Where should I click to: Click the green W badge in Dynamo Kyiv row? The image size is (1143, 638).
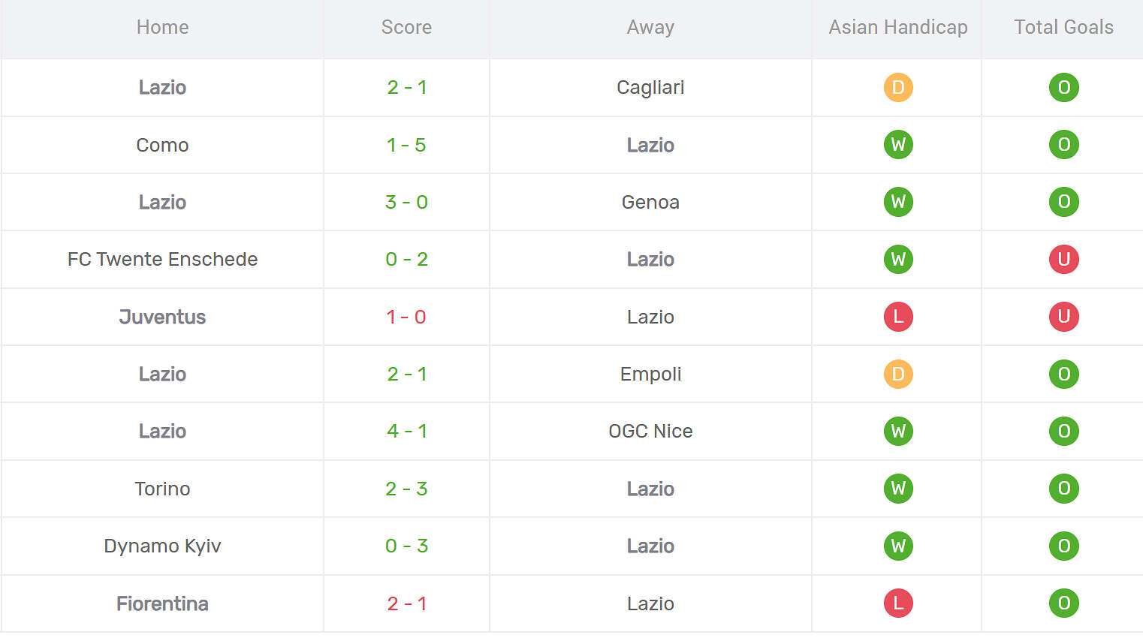click(898, 546)
